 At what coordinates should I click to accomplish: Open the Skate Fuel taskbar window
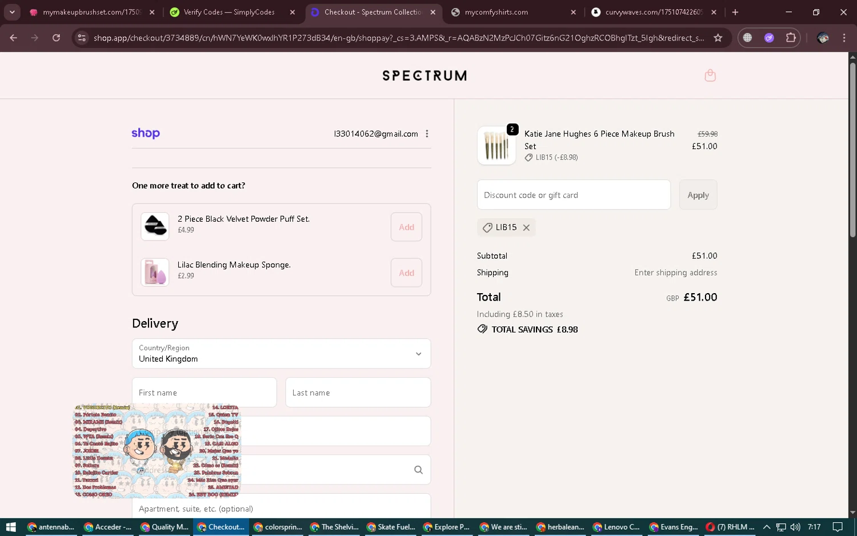coord(391,527)
